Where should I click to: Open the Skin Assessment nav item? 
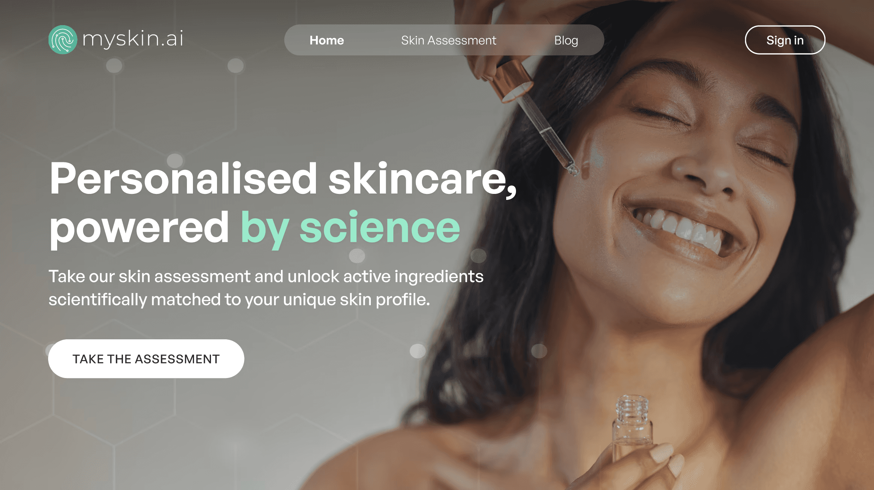tap(448, 40)
